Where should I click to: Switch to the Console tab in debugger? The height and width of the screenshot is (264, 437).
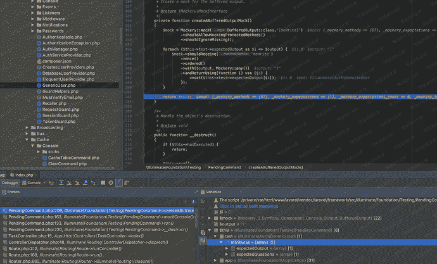(x=33, y=182)
